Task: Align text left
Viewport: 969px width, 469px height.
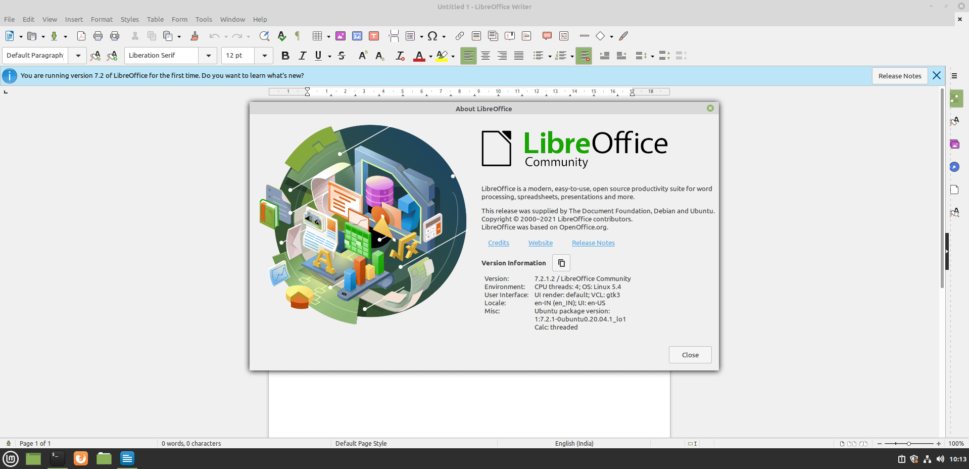Action: point(468,56)
